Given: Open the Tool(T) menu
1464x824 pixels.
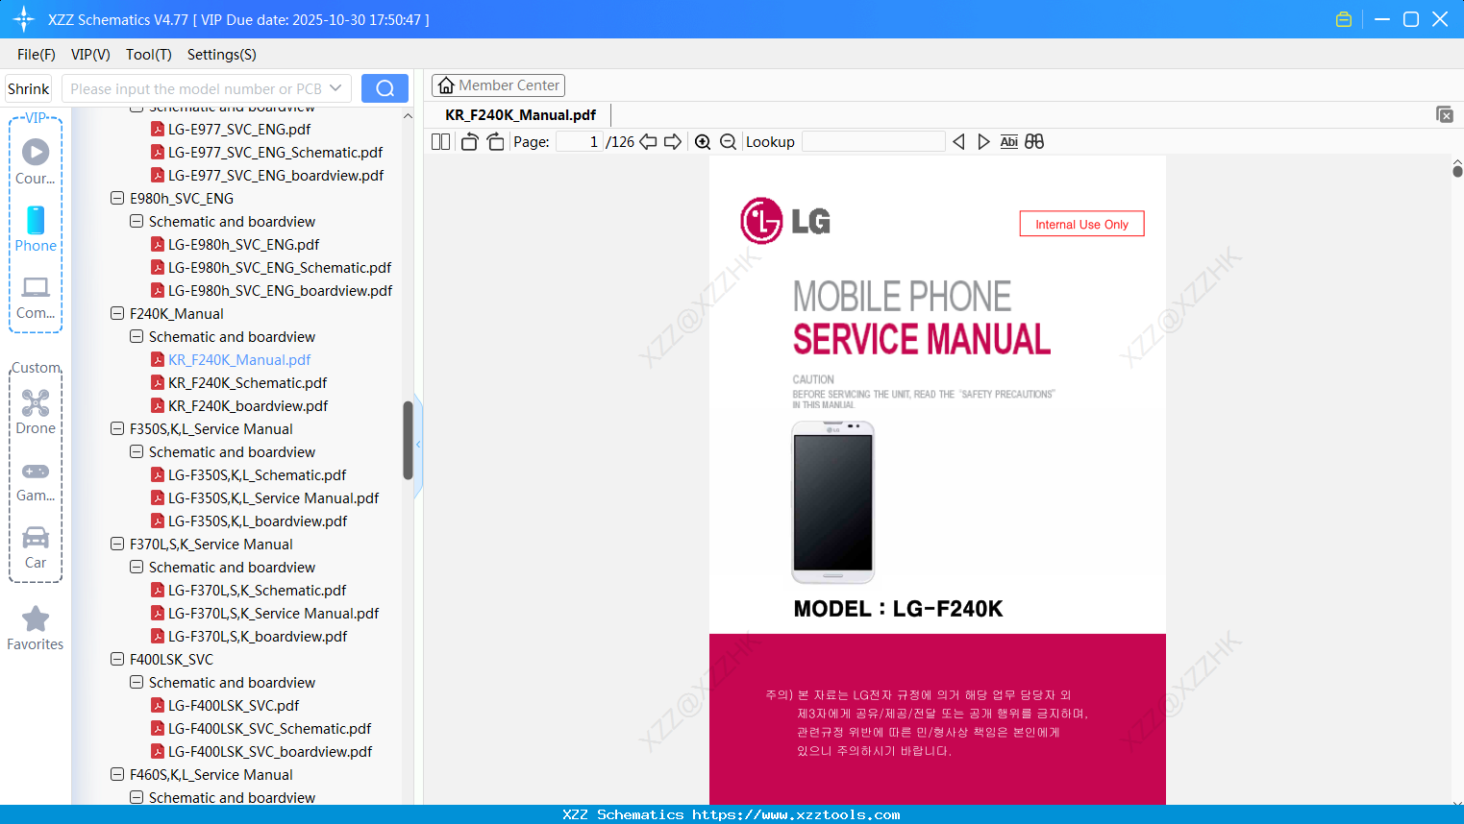Looking at the screenshot, I should point(148,55).
